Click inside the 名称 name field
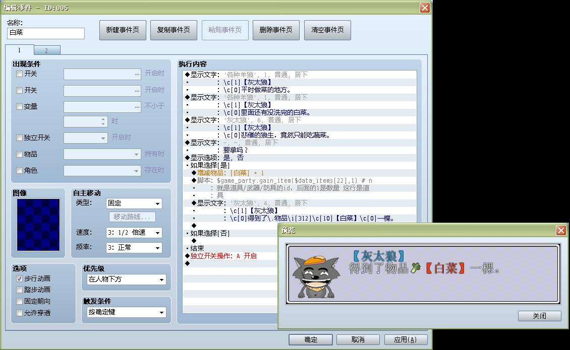570x350 pixels. (45, 33)
